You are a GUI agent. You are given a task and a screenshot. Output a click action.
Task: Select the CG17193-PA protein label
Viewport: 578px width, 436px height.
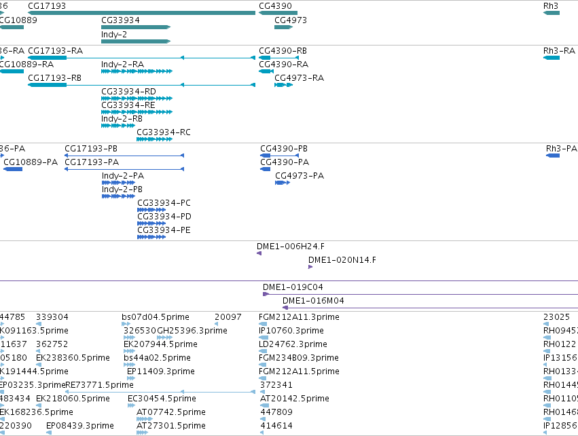point(92,162)
